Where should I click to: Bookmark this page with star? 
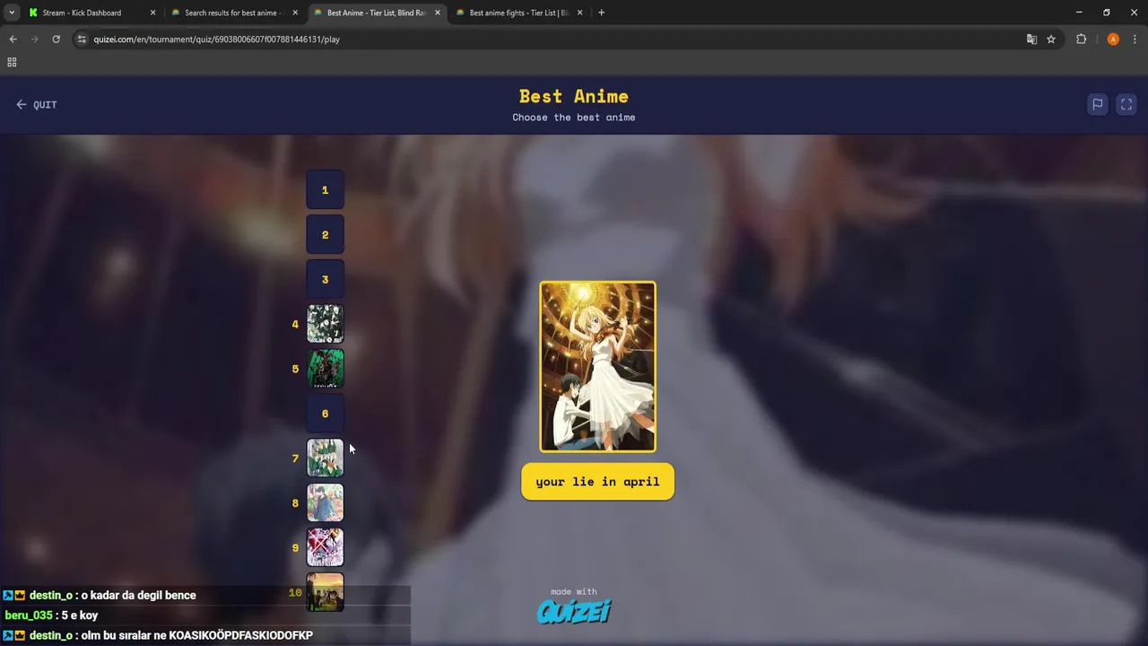point(1051,39)
